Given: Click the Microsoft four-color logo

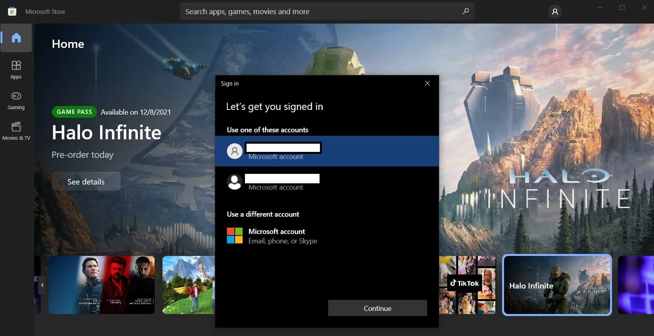Looking at the screenshot, I should click(235, 236).
